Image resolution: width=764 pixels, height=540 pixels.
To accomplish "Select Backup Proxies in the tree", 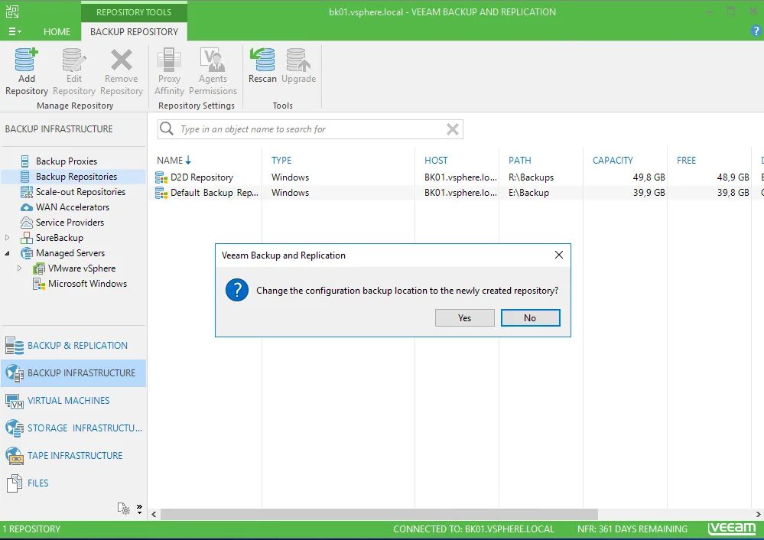I will tap(67, 161).
